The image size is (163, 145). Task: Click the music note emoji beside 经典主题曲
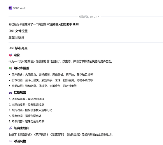[10, 128]
